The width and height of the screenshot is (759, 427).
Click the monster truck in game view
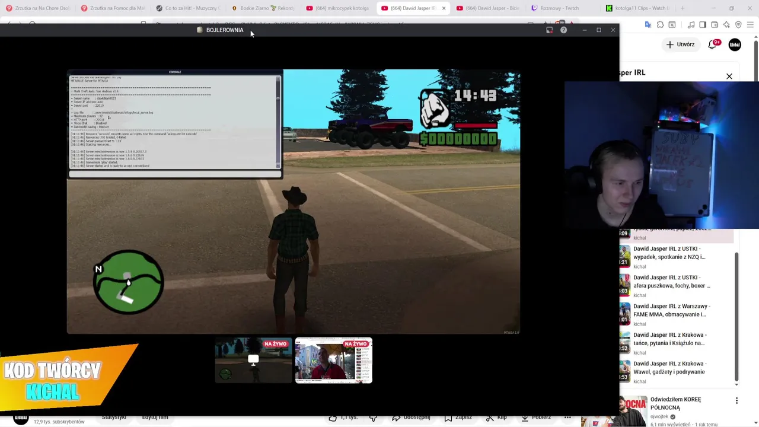click(370, 128)
